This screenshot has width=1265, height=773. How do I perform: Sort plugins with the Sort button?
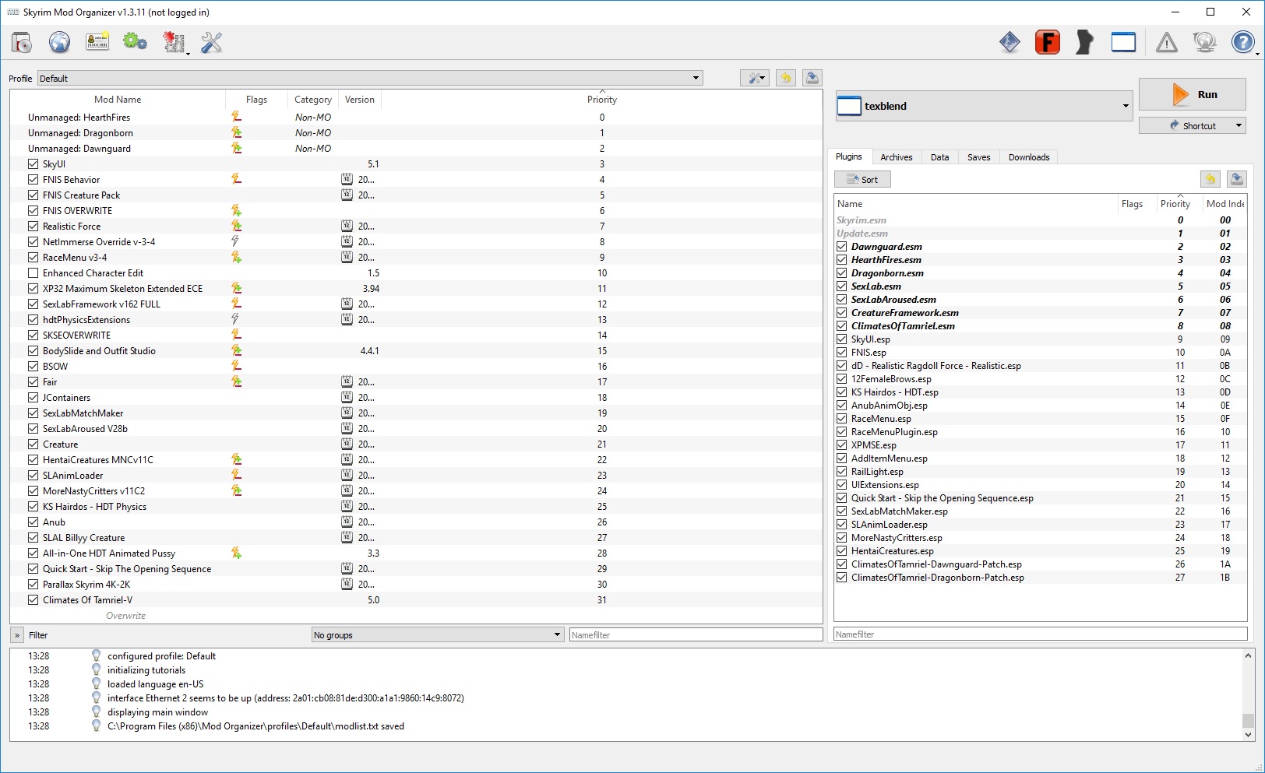pos(862,179)
